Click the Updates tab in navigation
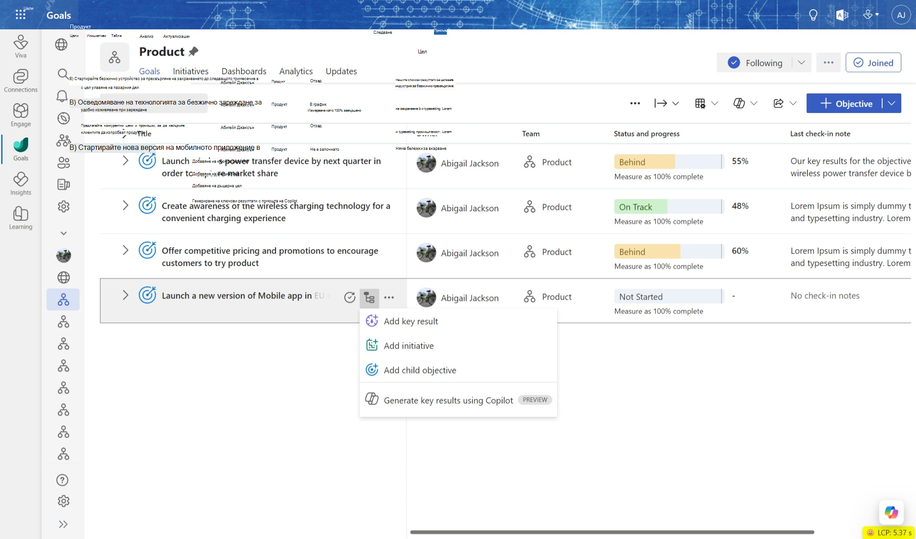 pyautogui.click(x=342, y=71)
